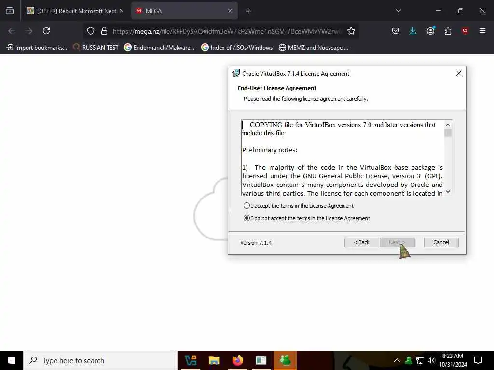Open File Explorer from the taskbar
494x370 pixels.
214,360
